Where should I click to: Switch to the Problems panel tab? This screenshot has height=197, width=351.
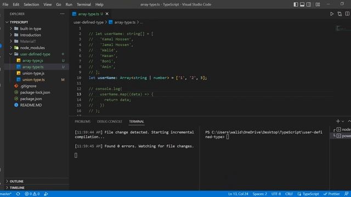83,121
